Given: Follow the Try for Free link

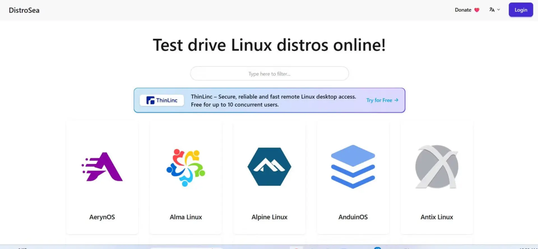Looking at the screenshot, I should coord(382,100).
